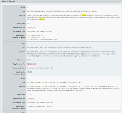Viewport: 122px width, 113px height.
Task: Click 'Description (with claims) (2.18 MB)' text
Action: [40, 68]
